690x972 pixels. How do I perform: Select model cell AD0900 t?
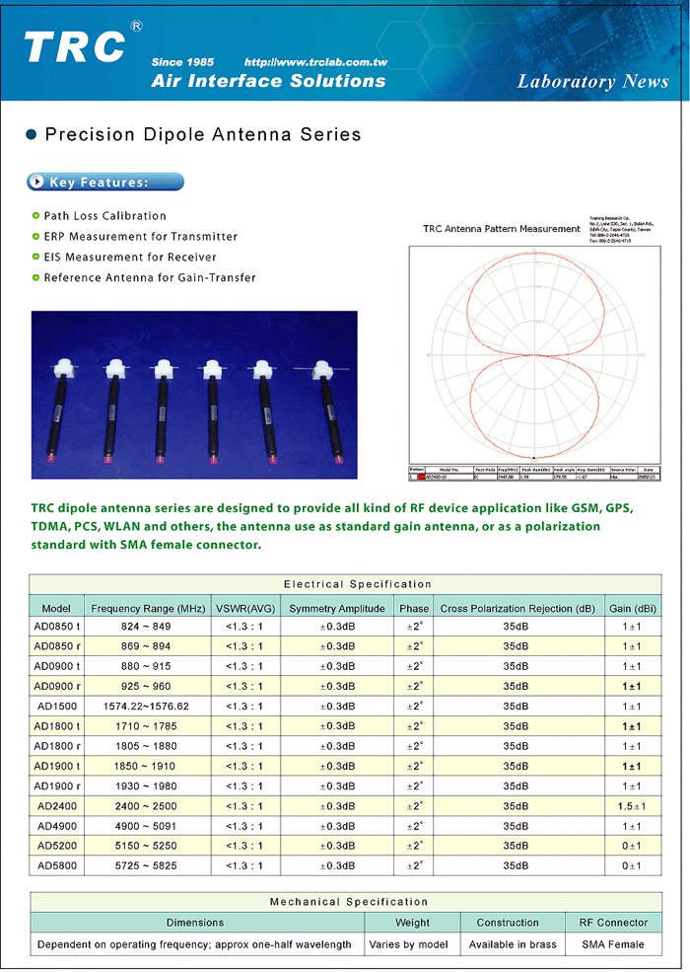point(57,666)
